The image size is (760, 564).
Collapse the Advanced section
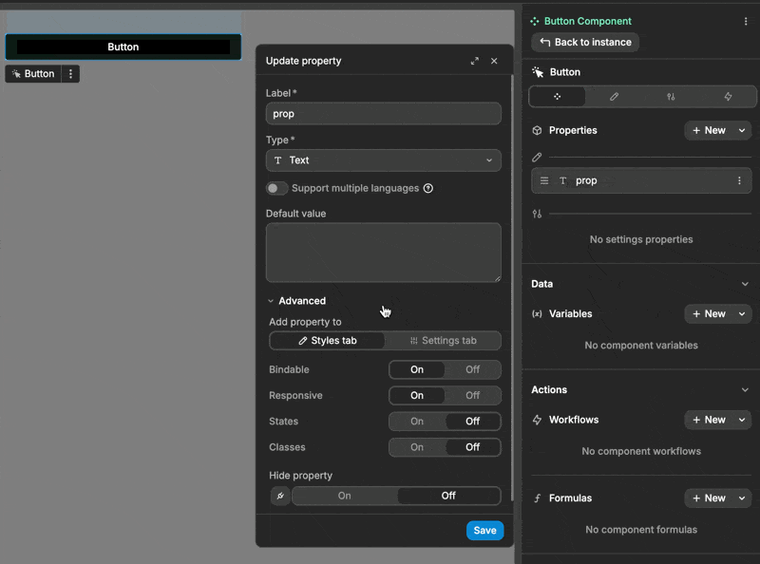[x=271, y=300]
